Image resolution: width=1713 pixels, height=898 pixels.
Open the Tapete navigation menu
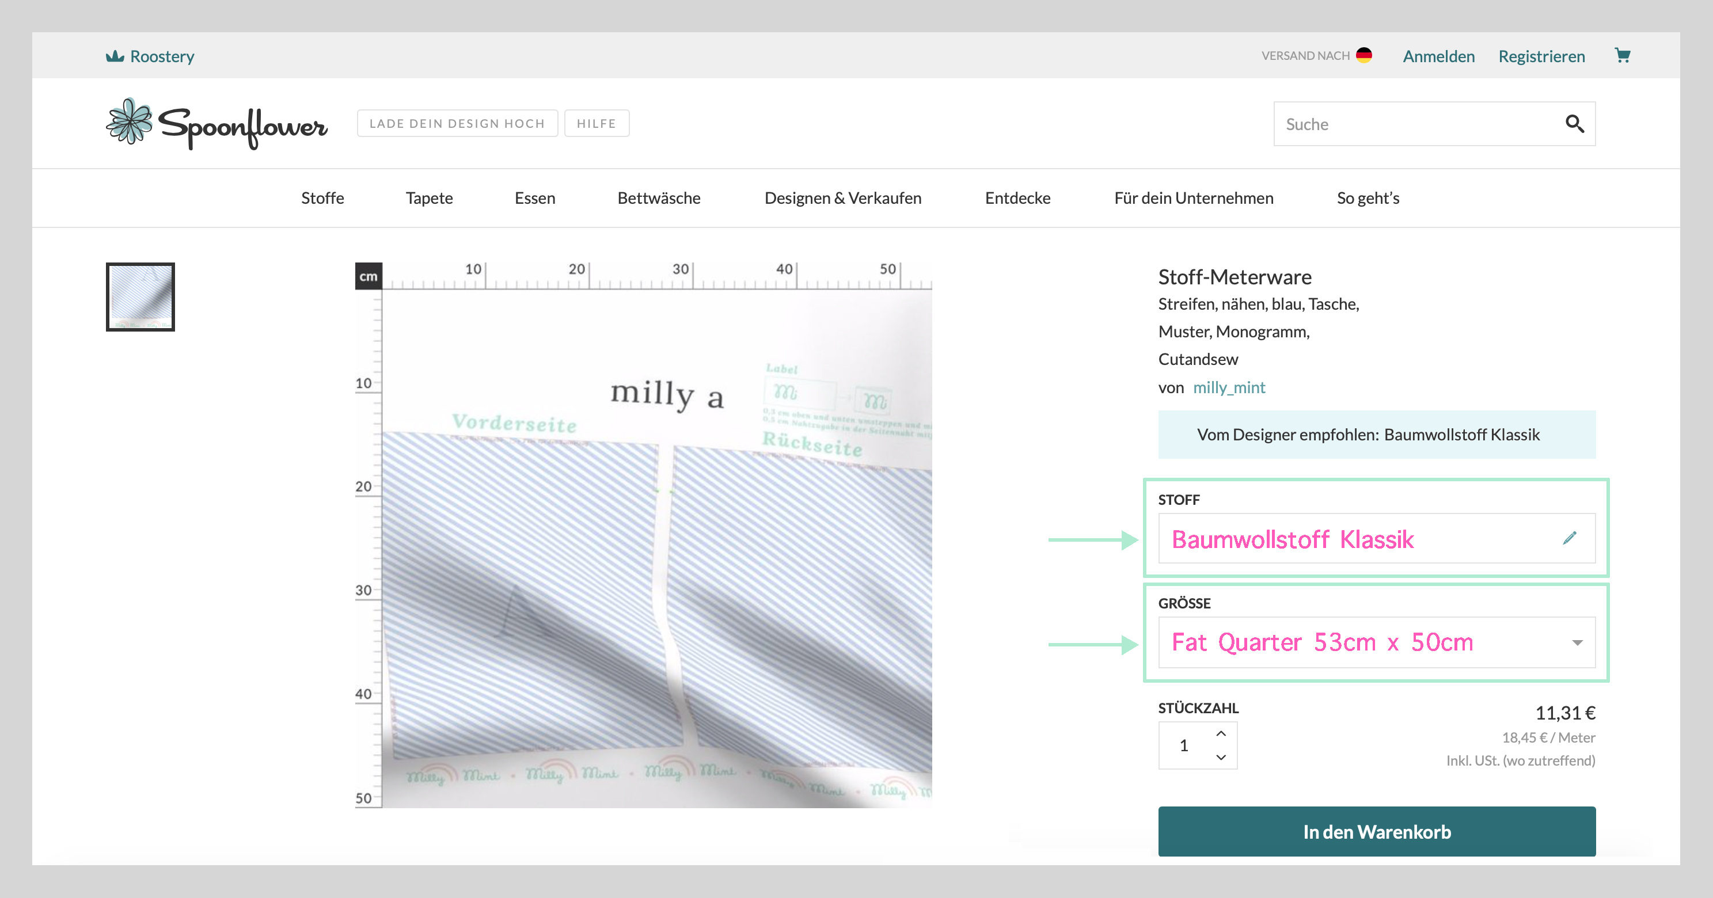point(429,198)
